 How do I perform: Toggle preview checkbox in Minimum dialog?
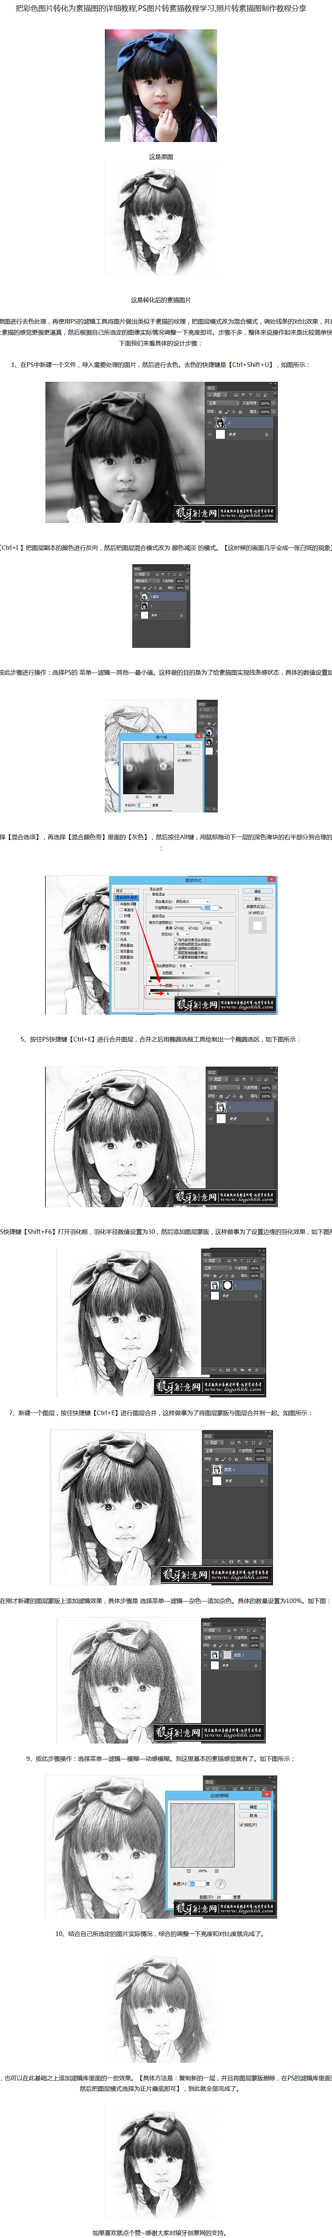[x=179, y=760]
